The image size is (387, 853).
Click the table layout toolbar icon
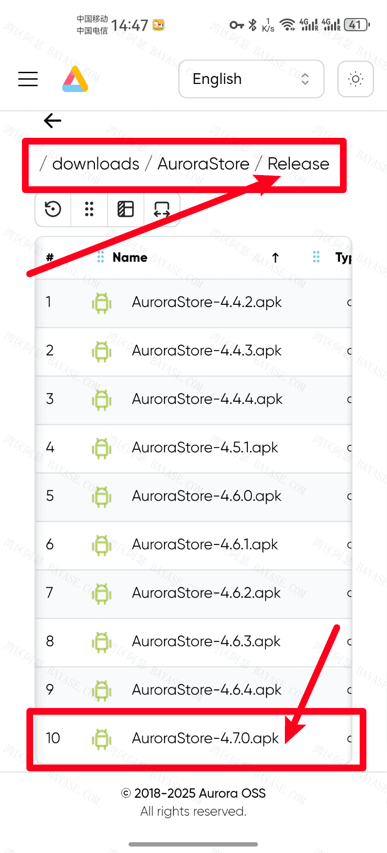[125, 209]
